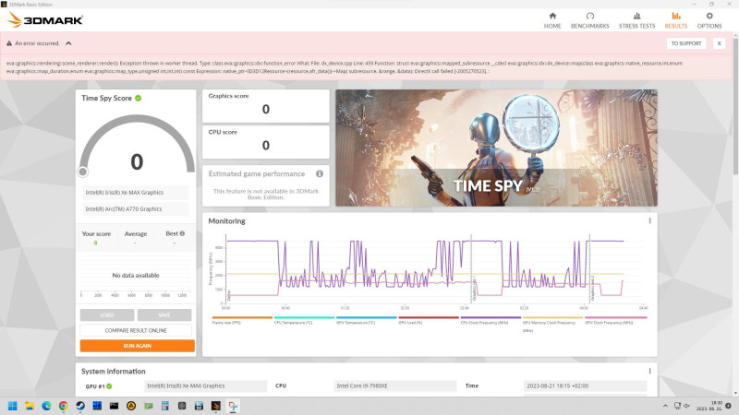Select Intel Arc A770 Graphics entry
The width and height of the screenshot is (739, 415).
pyautogui.click(x=136, y=209)
